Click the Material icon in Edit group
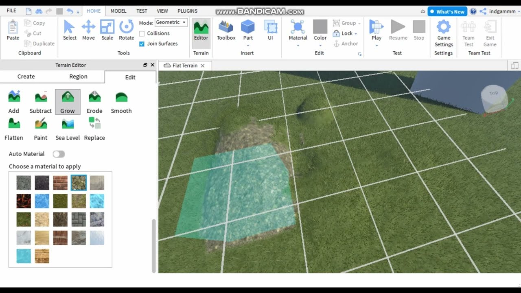 [298, 27]
